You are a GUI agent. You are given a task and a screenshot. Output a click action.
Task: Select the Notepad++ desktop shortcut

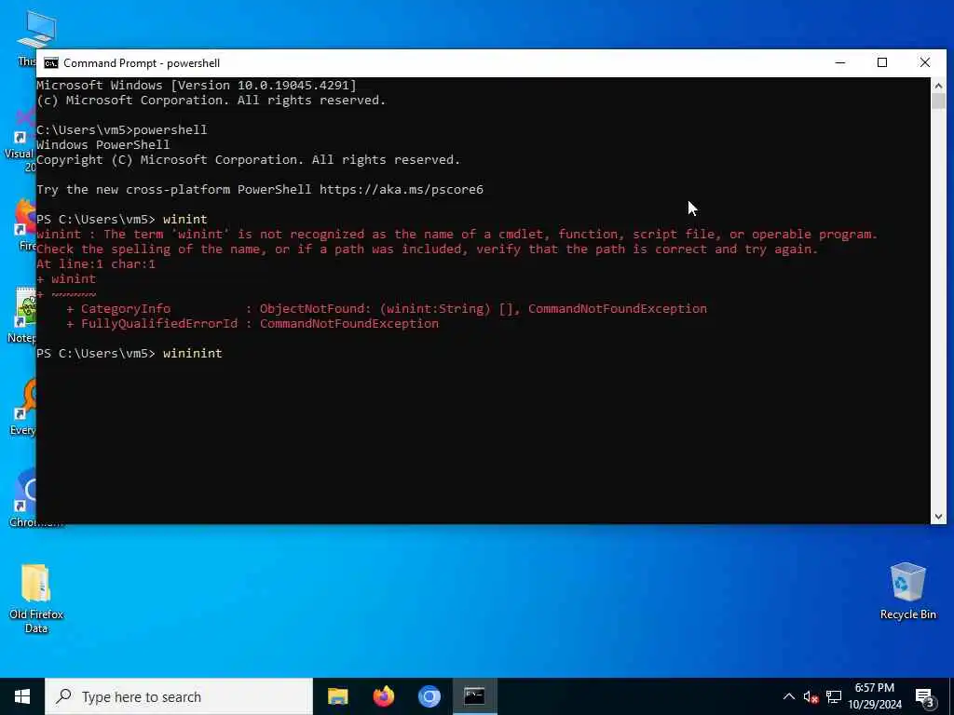(22, 315)
